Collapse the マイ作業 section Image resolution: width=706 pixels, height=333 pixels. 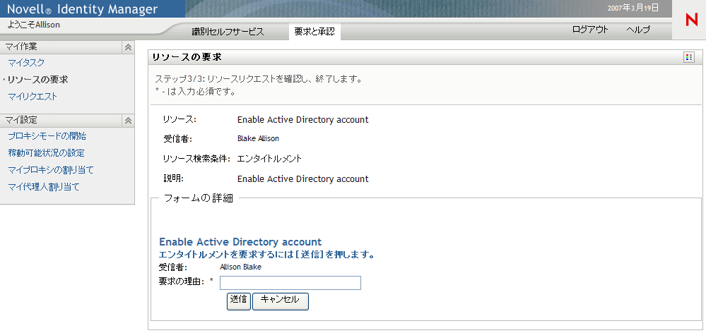128,47
